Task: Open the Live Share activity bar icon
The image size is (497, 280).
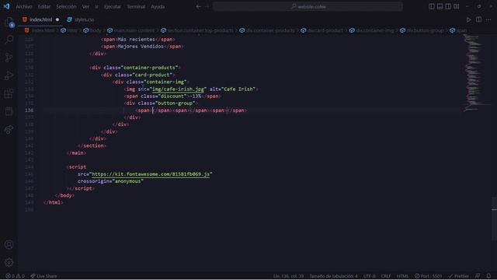Action: tap(9, 130)
